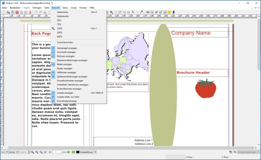Open the Einfügen menu

tap(37, 8)
